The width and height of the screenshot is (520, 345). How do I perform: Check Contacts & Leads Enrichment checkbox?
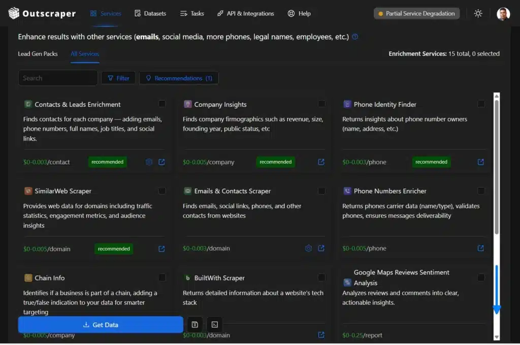(x=162, y=104)
